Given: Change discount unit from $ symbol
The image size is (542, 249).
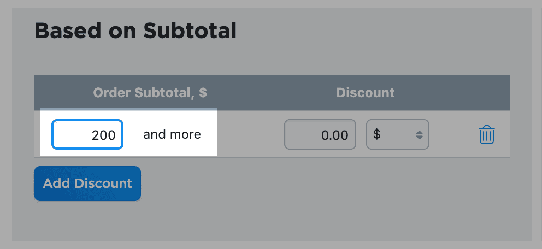Looking at the screenshot, I should [397, 134].
